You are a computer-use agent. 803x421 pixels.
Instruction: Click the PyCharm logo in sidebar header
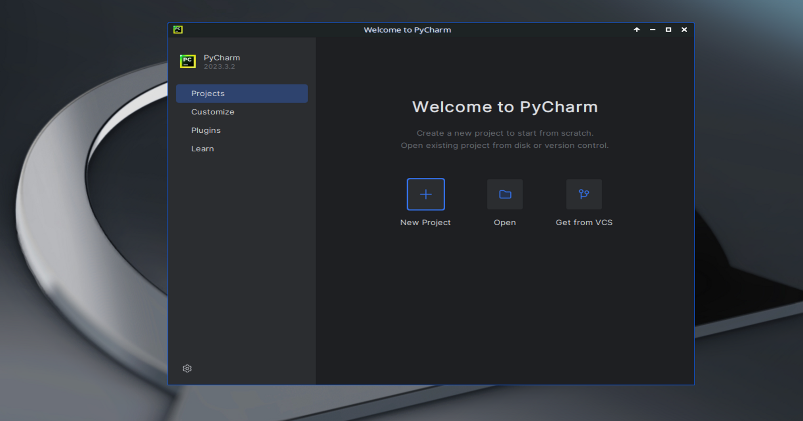(188, 61)
